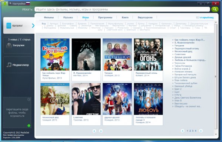This screenshot has height=142, width=222.
Task: Click Вам письмо in the side list
Action: (x=181, y=103)
